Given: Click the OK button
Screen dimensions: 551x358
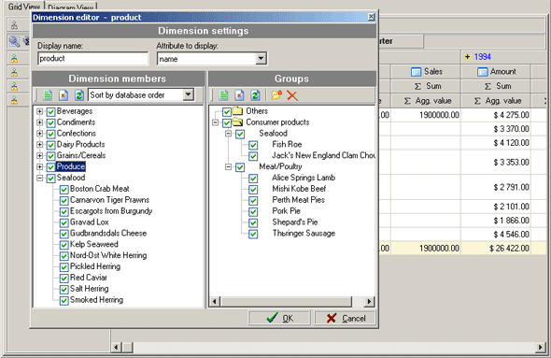Looking at the screenshot, I should click(x=279, y=318).
